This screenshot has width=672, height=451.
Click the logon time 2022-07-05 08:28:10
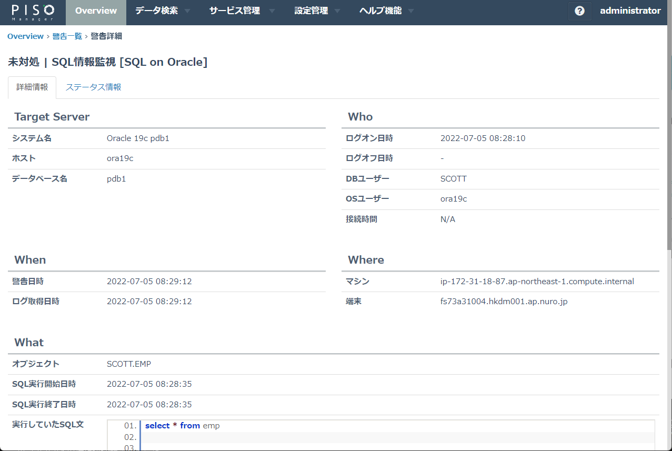click(x=483, y=138)
